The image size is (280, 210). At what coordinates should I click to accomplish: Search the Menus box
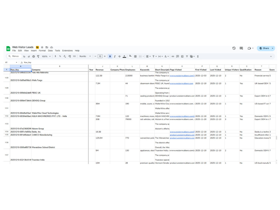pyautogui.click(x=14, y=56)
